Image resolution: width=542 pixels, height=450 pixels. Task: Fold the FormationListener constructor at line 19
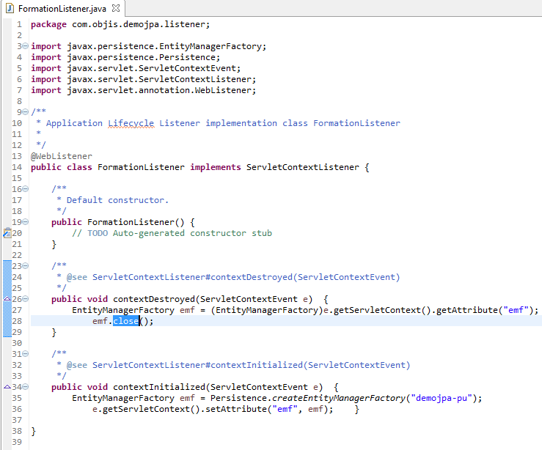(26, 222)
